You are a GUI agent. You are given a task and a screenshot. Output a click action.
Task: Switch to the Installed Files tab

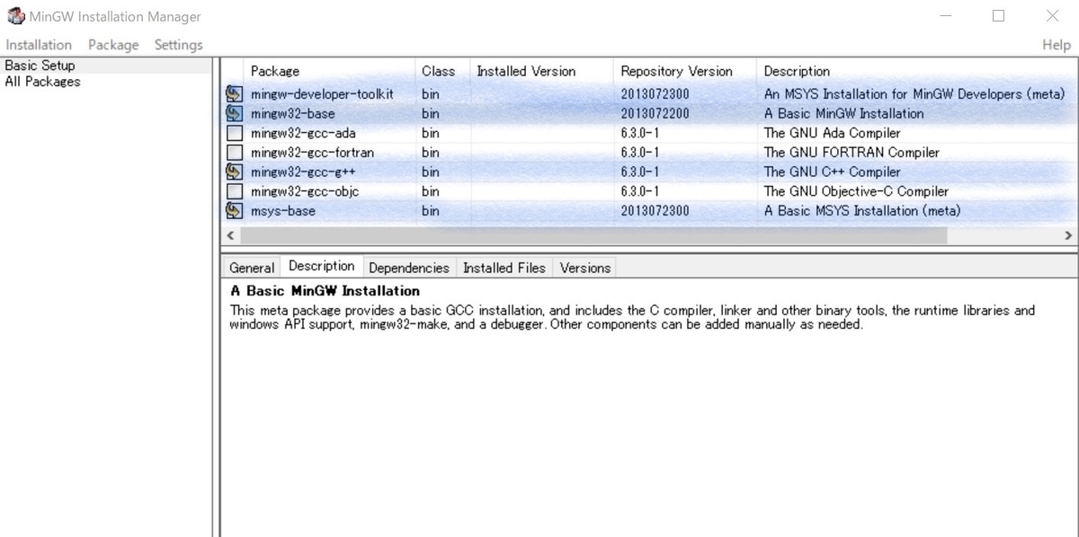pos(504,268)
